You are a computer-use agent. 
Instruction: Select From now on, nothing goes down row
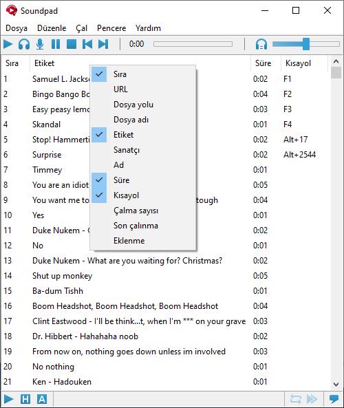point(166,352)
